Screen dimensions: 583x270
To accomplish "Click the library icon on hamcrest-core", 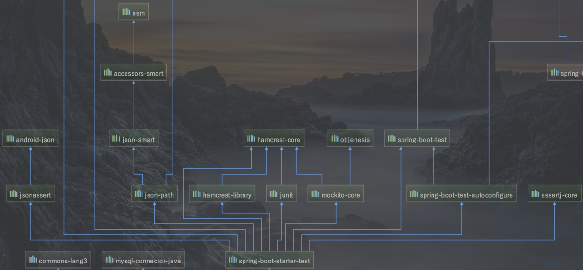I will pyautogui.click(x=252, y=138).
